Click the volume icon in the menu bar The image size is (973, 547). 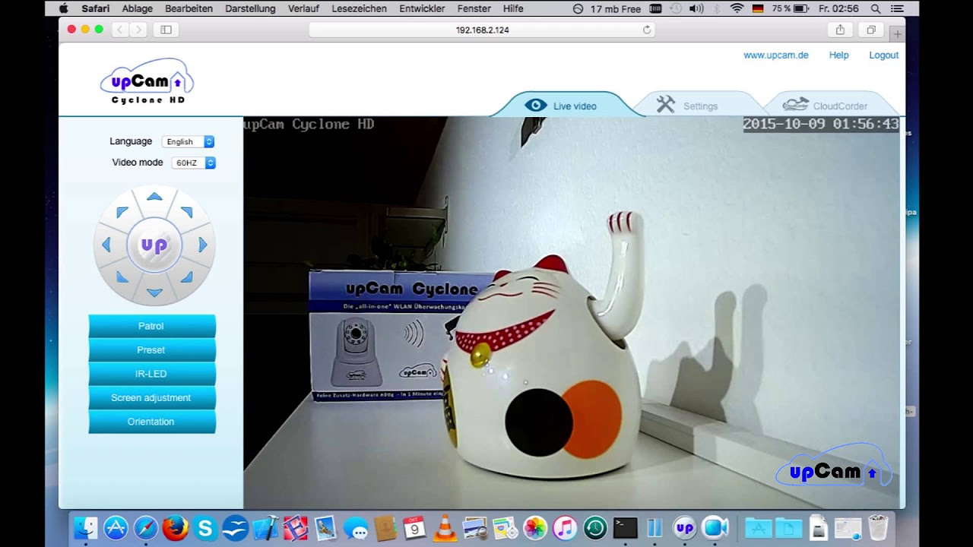(696, 8)
